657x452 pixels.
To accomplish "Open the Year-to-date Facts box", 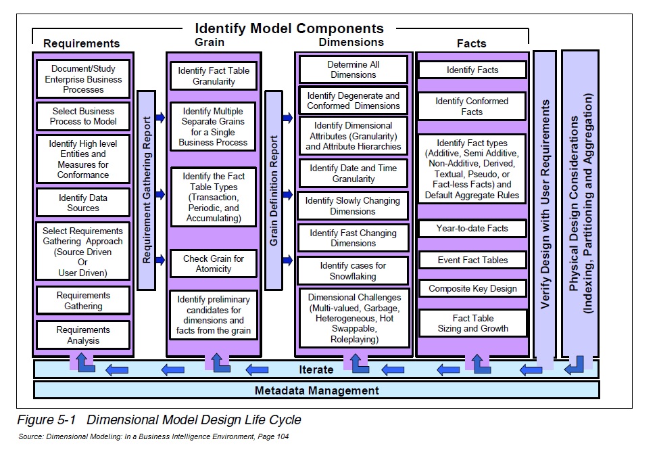I will point(472,229).
